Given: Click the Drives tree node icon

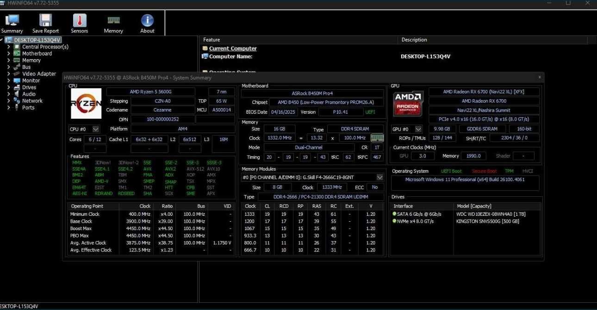Looking at the screenshot, I should [x=17, y=87].
